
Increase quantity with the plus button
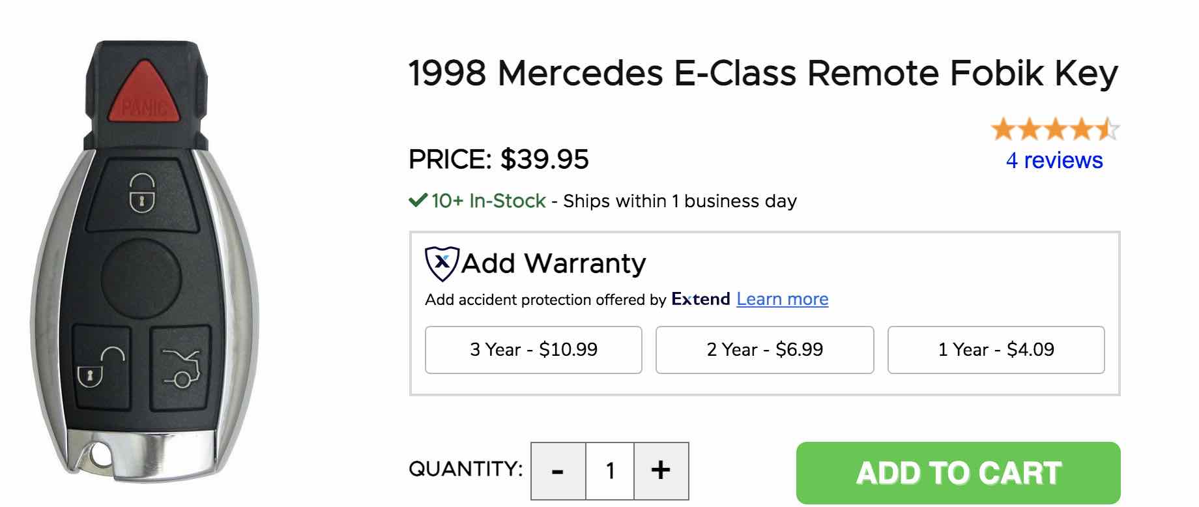[x=661, y=471]
